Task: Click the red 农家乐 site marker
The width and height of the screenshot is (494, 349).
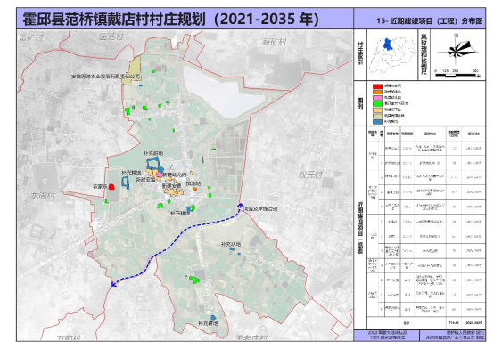Action: [x=111, y=187]
